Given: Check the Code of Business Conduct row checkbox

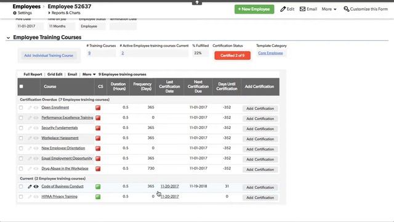Looking at the screenshot, I should pyautogui.click(x=21, y=186).
